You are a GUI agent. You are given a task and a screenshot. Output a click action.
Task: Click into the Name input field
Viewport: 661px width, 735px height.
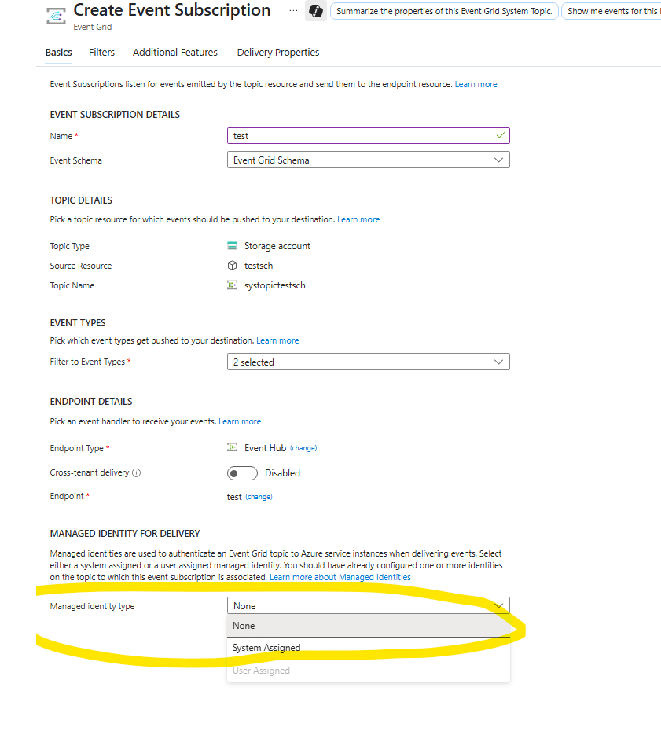(369, 135)
